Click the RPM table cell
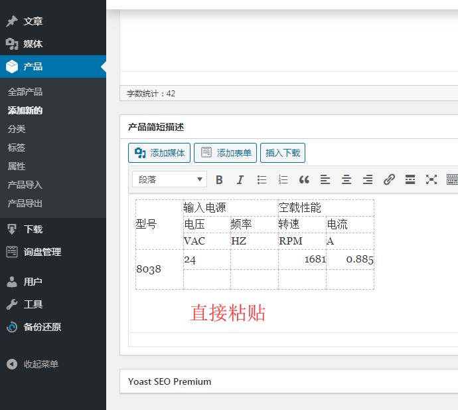 click(x=302, y=241)
